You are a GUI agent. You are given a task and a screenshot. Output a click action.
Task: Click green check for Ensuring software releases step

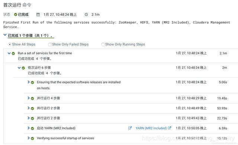pyautogui.click(x=32, y=82)
